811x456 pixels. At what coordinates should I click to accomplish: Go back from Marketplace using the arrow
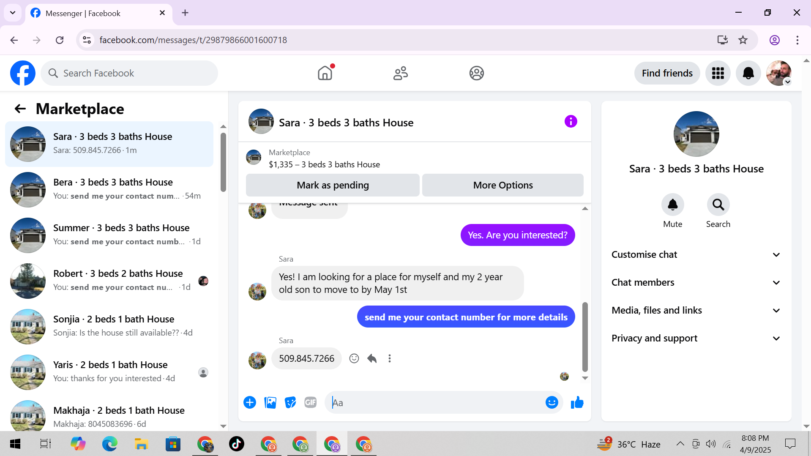(20, 109)
